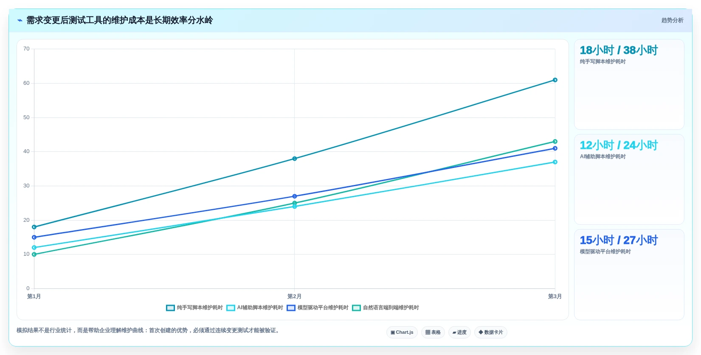The image size is (701, 355).
Task: Open the 趋势分析 tag in the header
Action: [672, 20]
